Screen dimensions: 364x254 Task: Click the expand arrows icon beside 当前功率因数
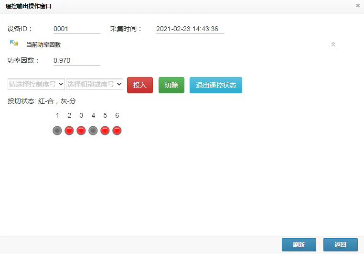coord(14,43)
